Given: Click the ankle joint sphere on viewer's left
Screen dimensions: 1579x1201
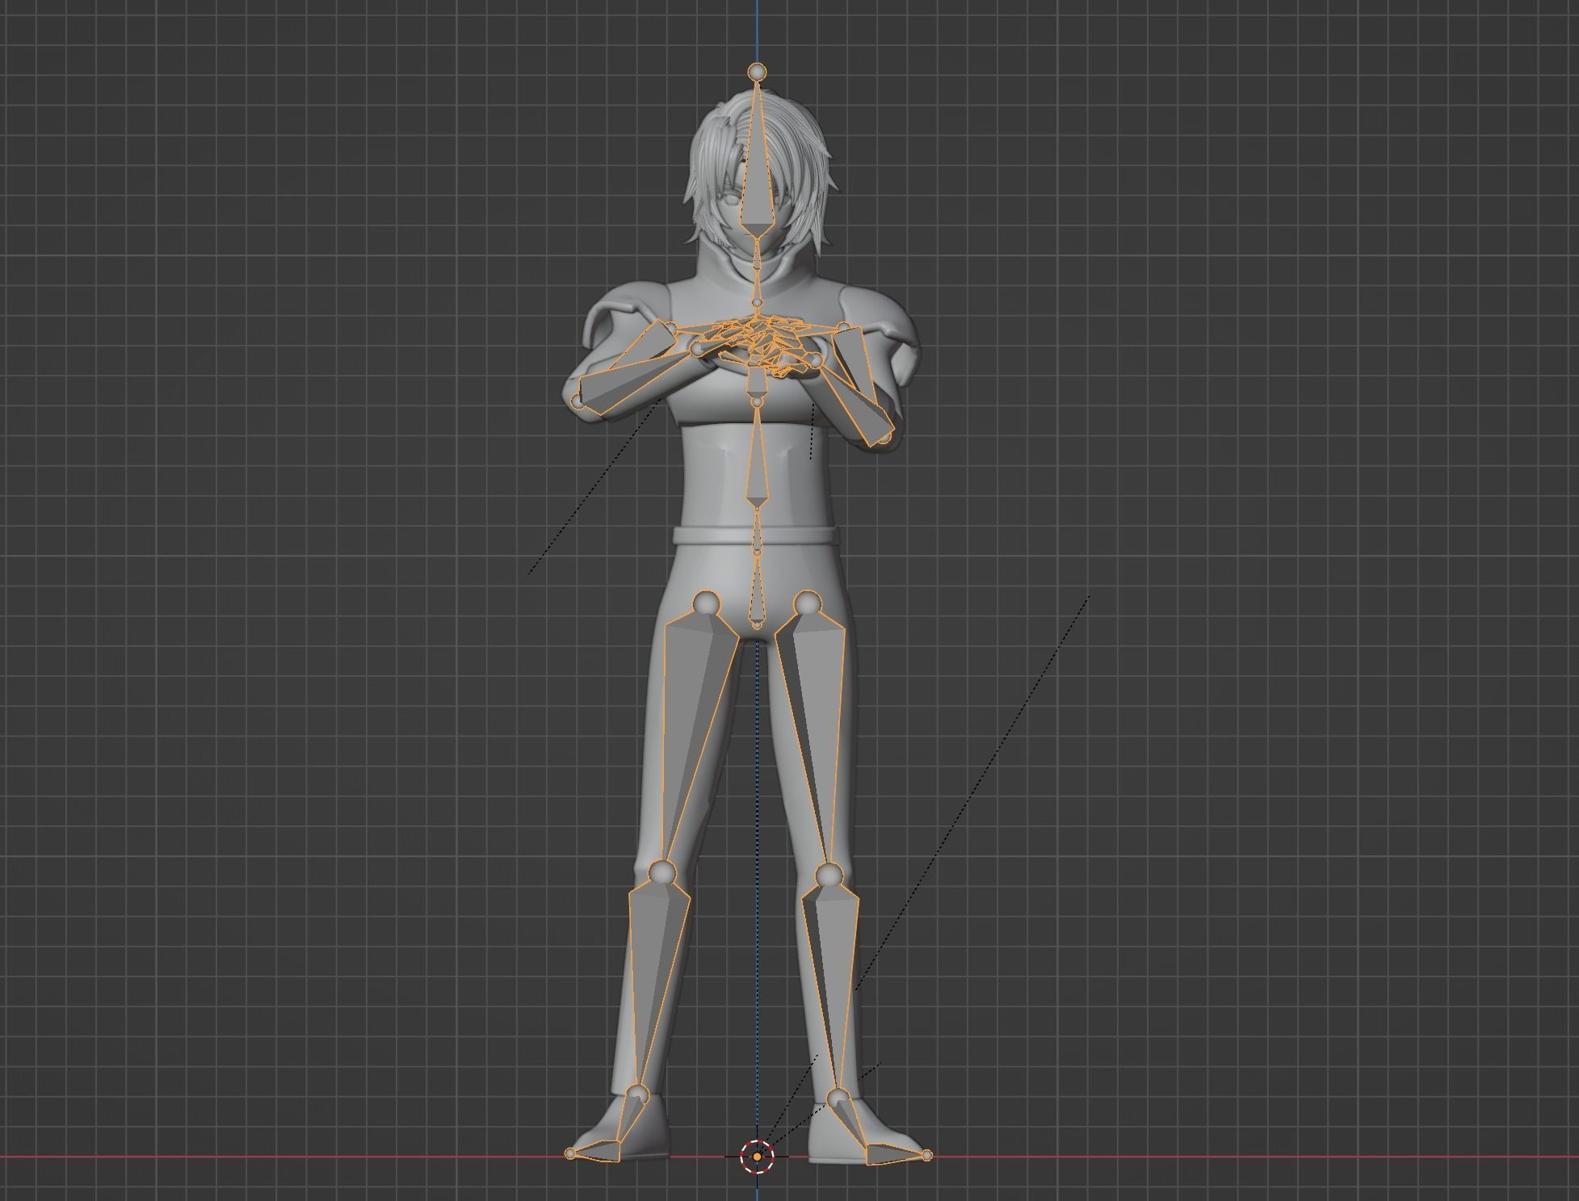Looking at the screenshot, I should [638, 1095].
